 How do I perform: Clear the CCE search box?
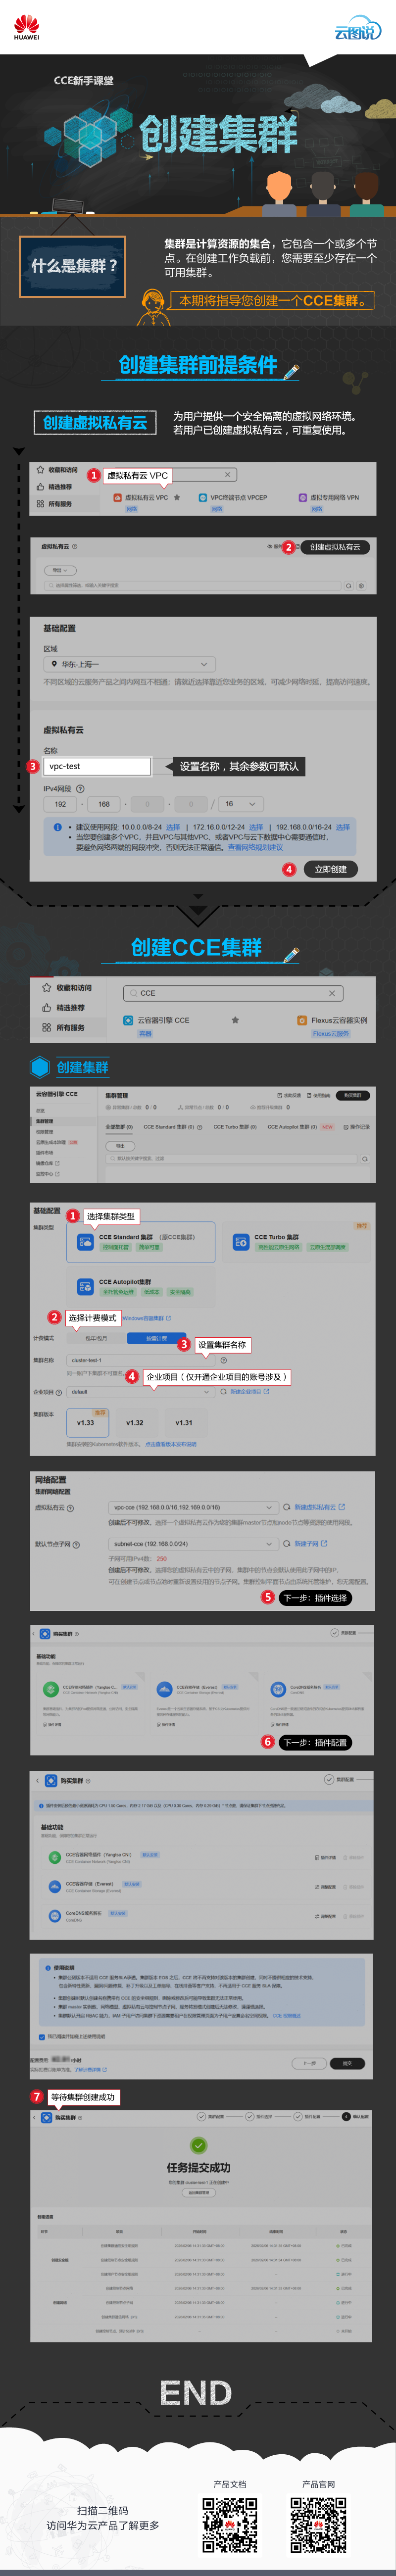(332, 993)
